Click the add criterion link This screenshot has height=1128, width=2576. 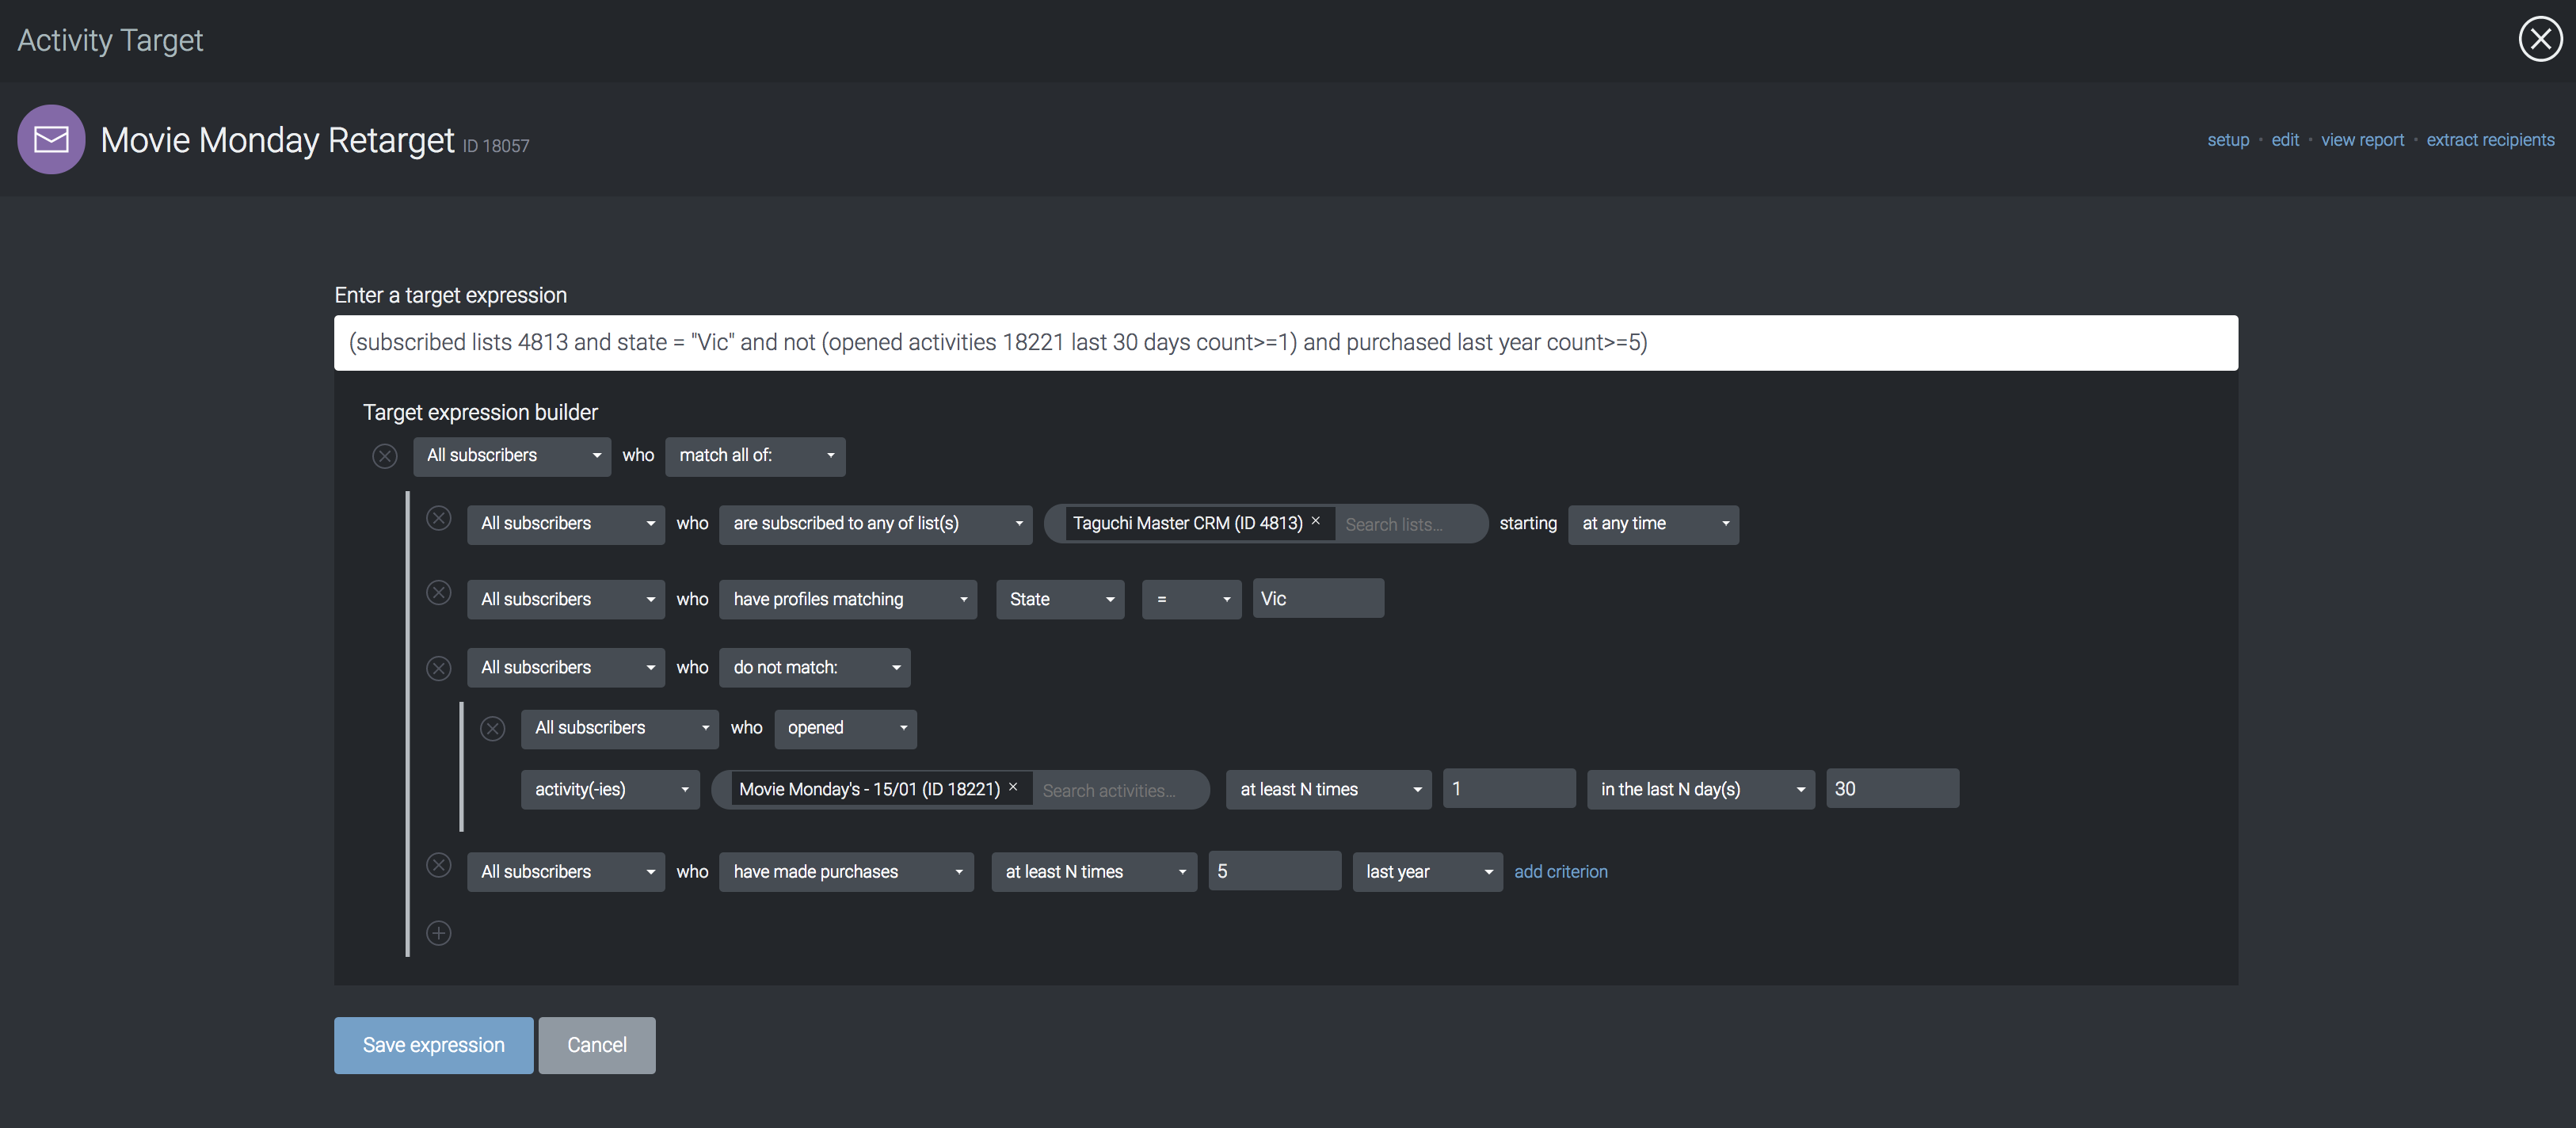coord(1560,872)
